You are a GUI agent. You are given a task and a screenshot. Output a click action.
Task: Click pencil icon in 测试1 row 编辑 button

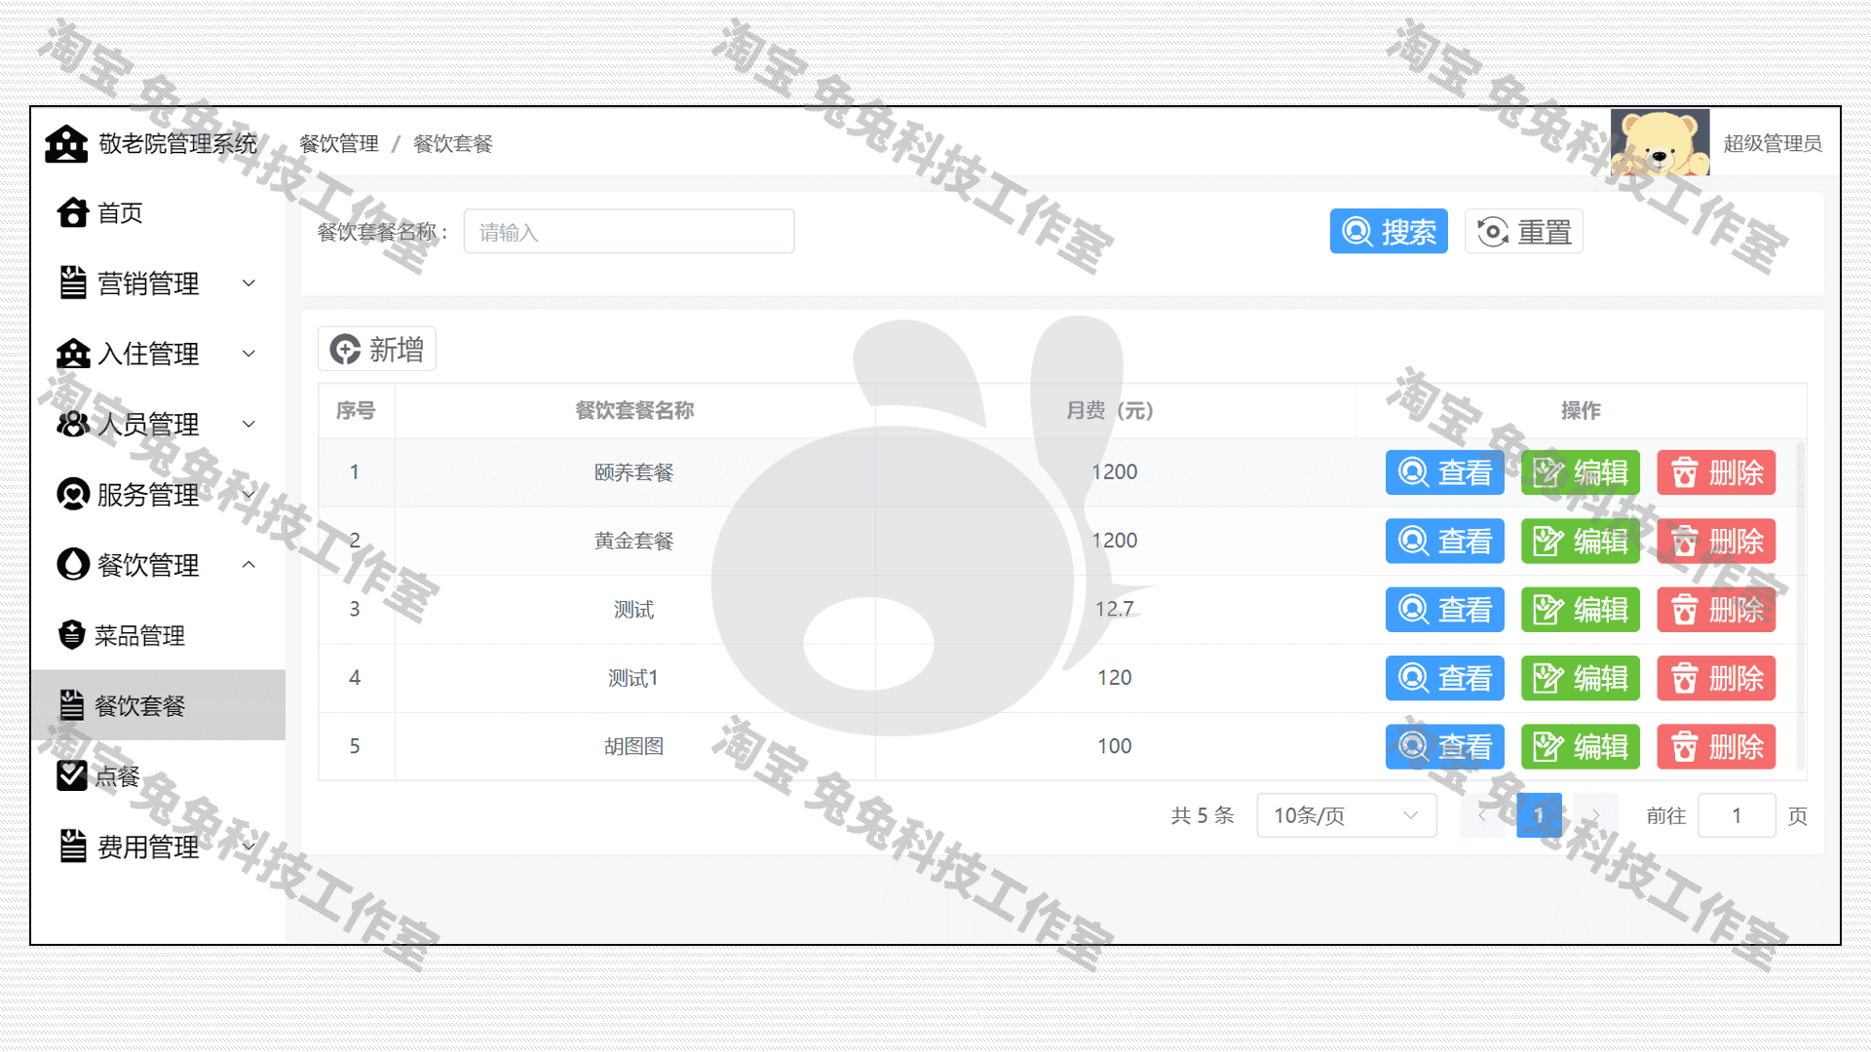click(x=1547, y=678)
